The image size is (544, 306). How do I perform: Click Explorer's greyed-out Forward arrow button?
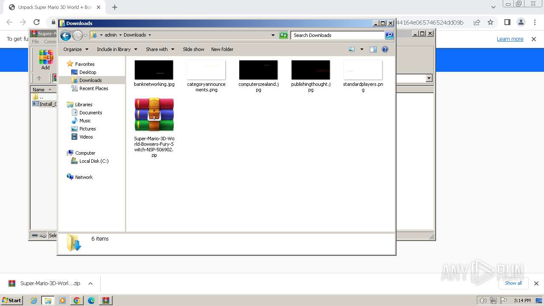[77, 35]
